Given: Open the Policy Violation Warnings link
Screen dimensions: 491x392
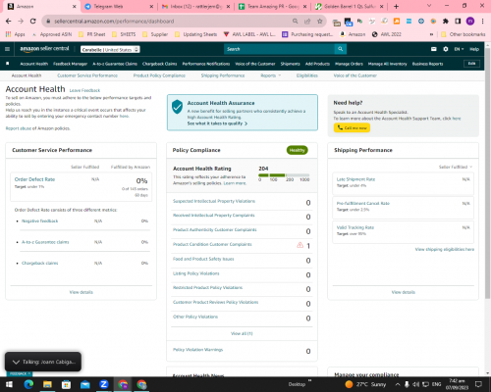Looking at the screenshot, I should click(197, 350).
